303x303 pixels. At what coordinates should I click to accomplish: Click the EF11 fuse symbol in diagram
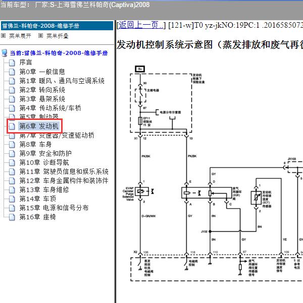[140, 121]
